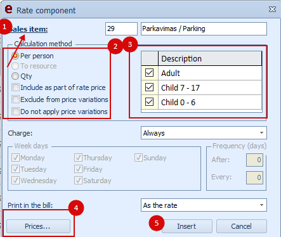Image resolution: width=281 pixels, height=237 pixels.
Task: Toggle the Tuesday checkbox
Action: [15, 169]
